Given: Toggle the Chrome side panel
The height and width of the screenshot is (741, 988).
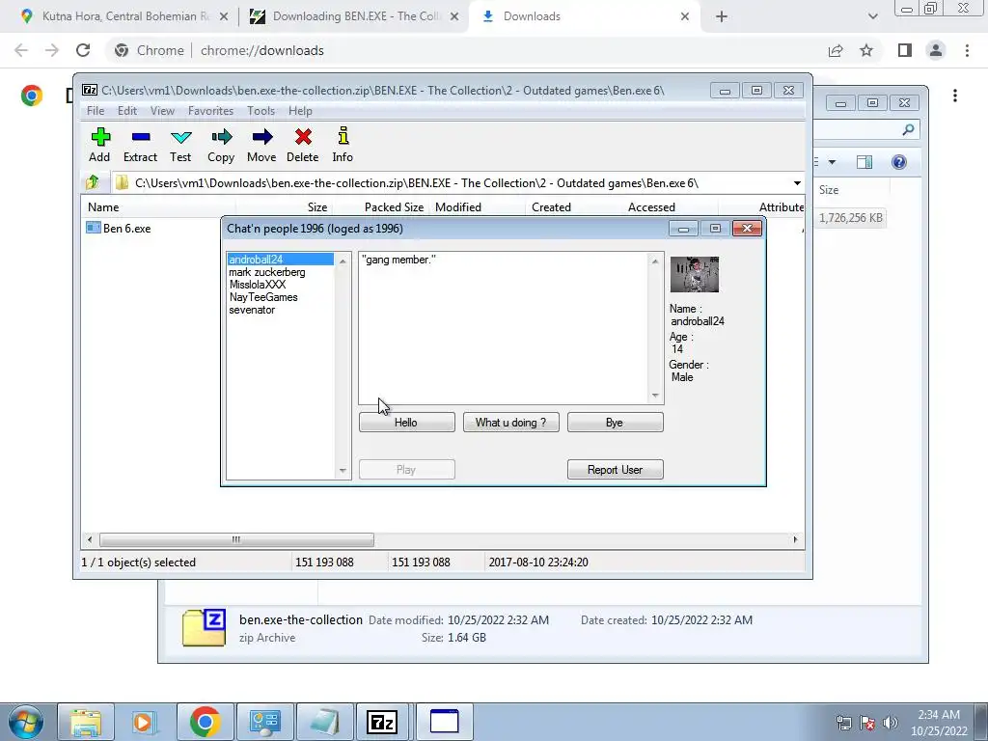Looking at the screenshot, I should [904, 50].
